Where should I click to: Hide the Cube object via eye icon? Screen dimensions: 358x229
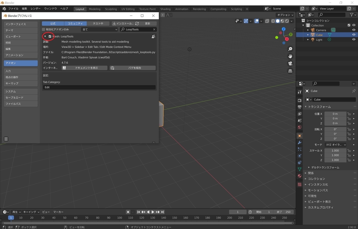[x=354, y=35]
